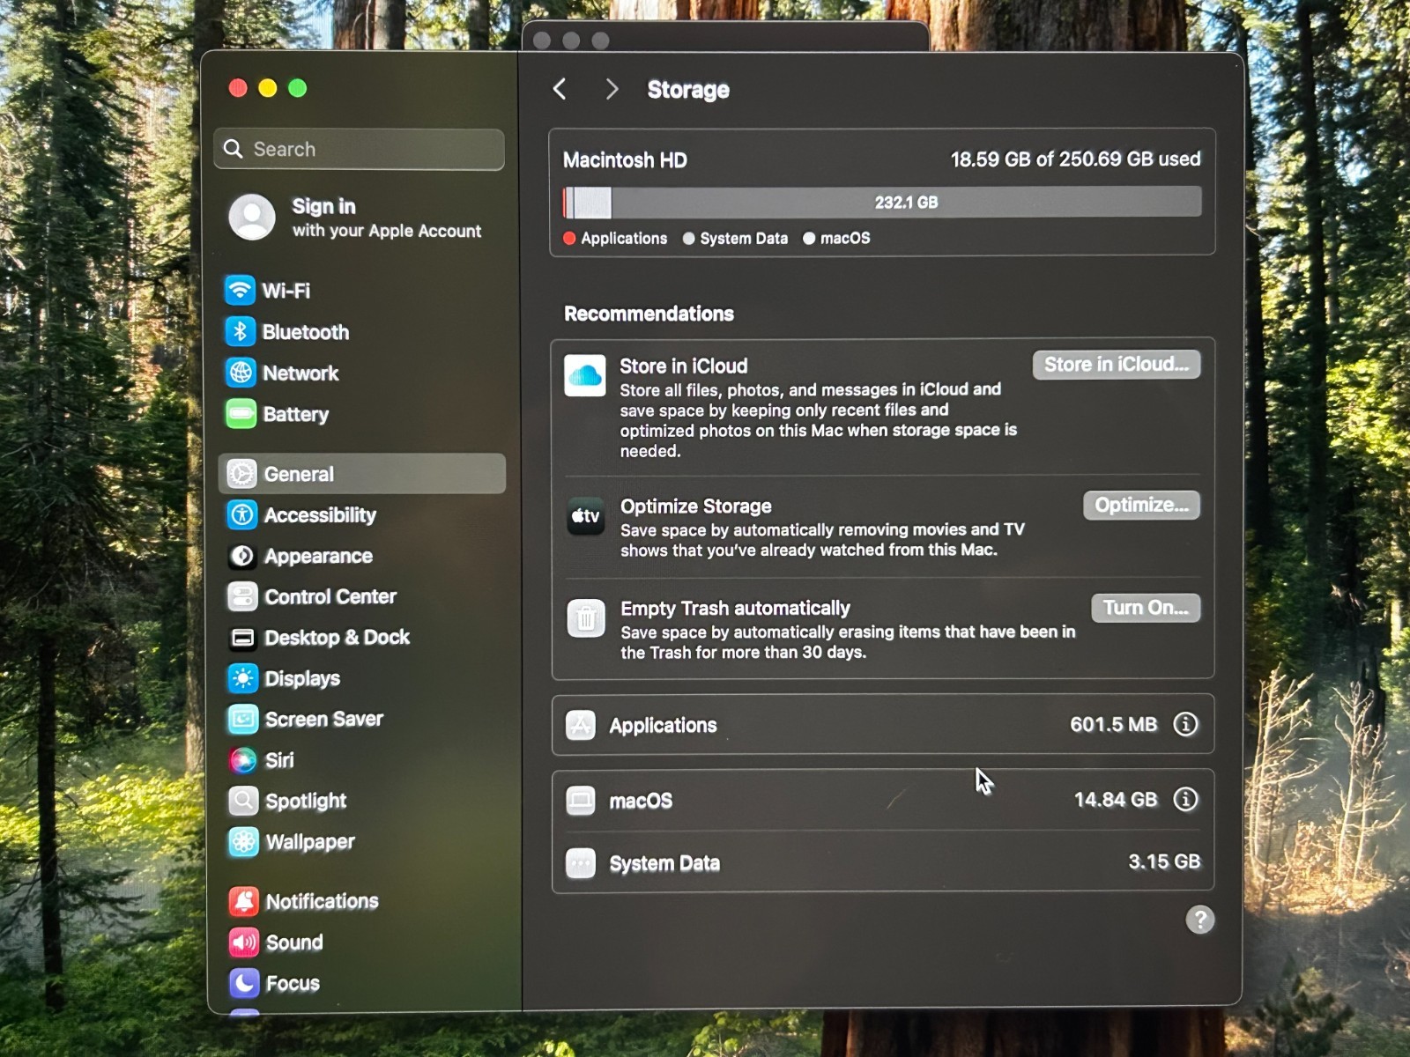The image size is (1410, 1057).
Task: Go back with the left chevron
Action: [560, 89]
